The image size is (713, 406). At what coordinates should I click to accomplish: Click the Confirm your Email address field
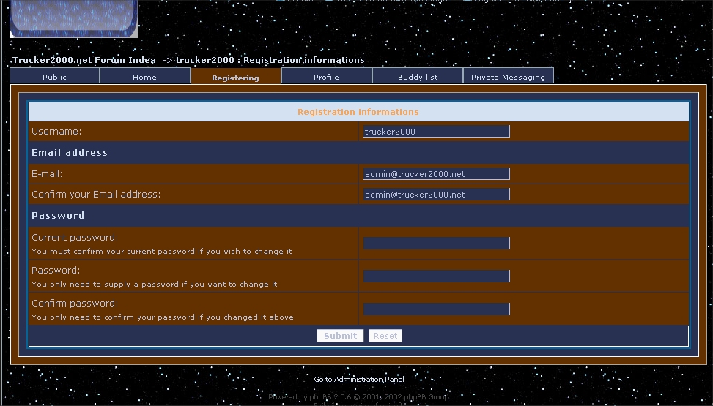437,194
